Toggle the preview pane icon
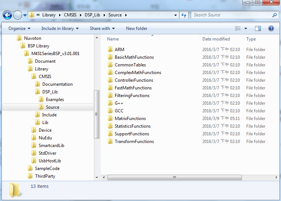Image resolution: width=281 pixels, height=201 pixels. coord(258,28)
